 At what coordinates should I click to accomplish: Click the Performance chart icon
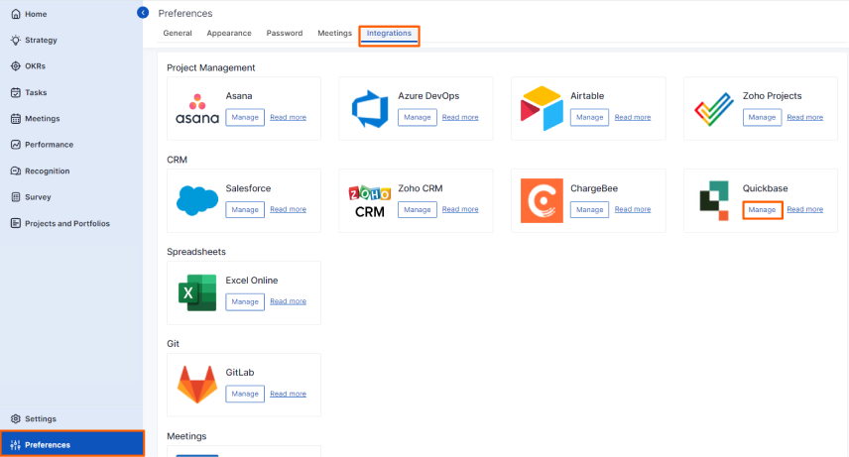[x=16, y=145]
